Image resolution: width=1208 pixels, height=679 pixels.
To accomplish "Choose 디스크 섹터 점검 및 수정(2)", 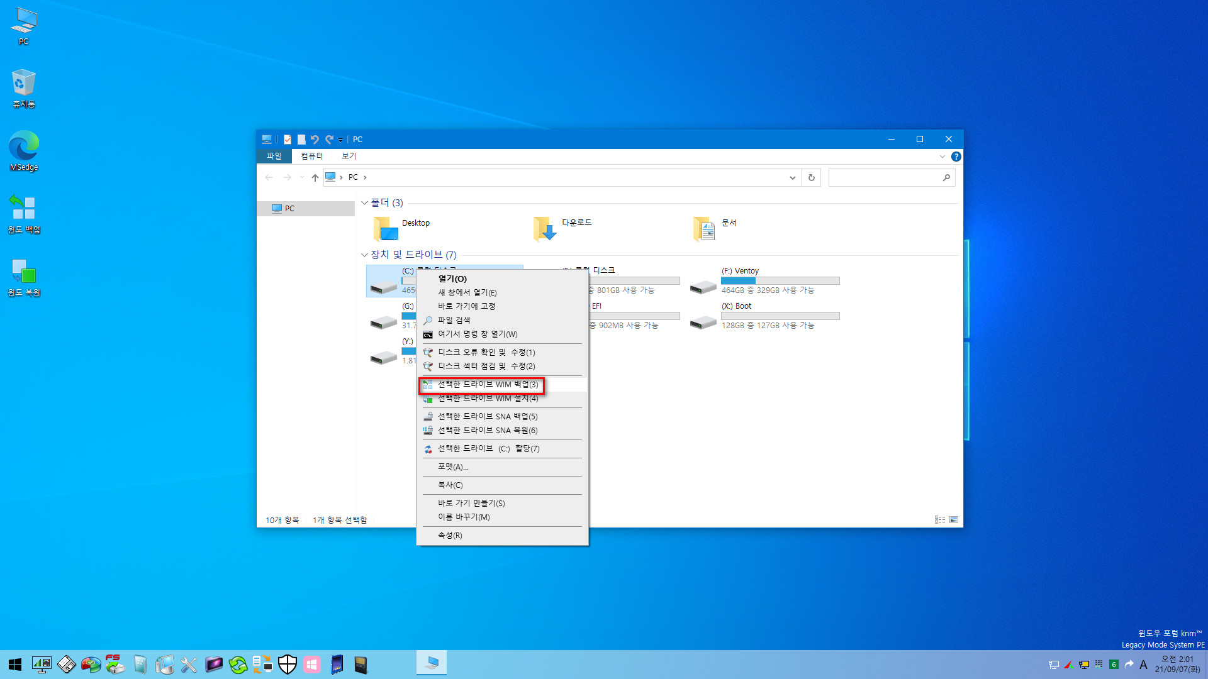I will pyautogui.click(x=502, y=366).
